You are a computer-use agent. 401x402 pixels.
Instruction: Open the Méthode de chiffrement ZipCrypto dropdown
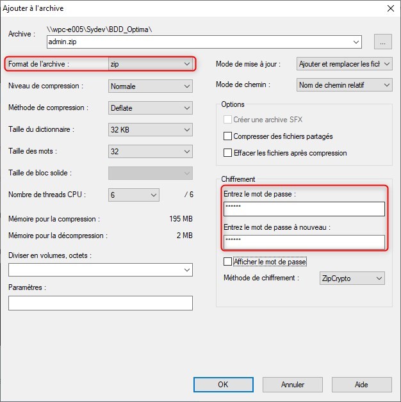352,278
